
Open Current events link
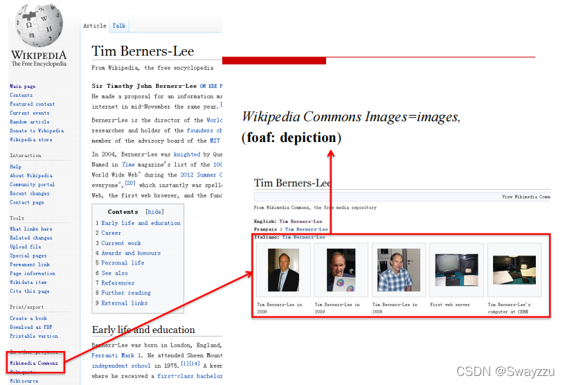click(x=30, y=113)
